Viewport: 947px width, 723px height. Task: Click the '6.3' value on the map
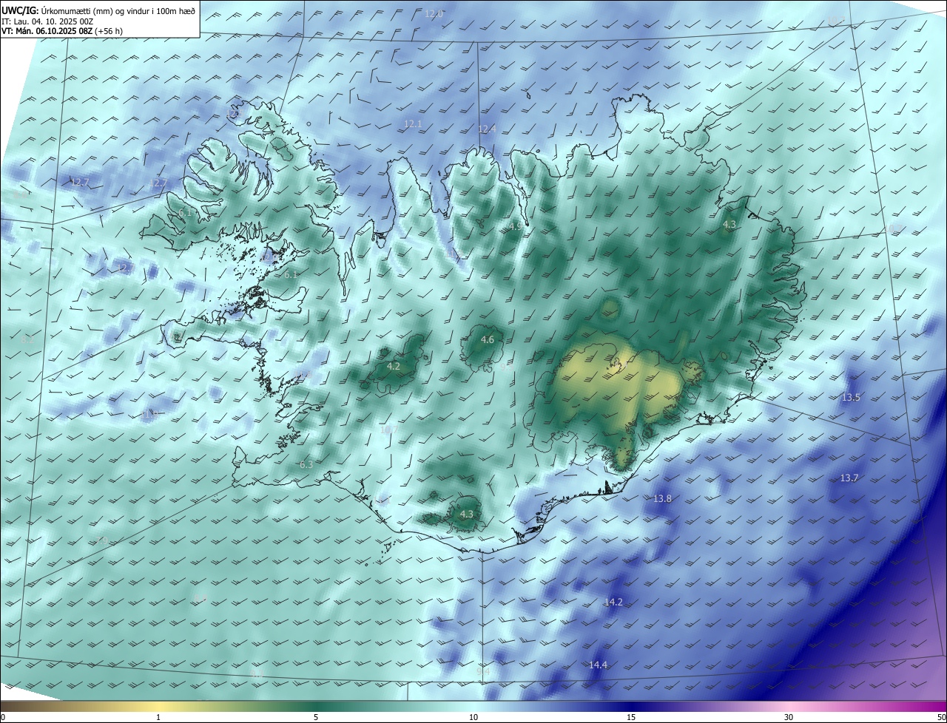[x=306, y=465]
